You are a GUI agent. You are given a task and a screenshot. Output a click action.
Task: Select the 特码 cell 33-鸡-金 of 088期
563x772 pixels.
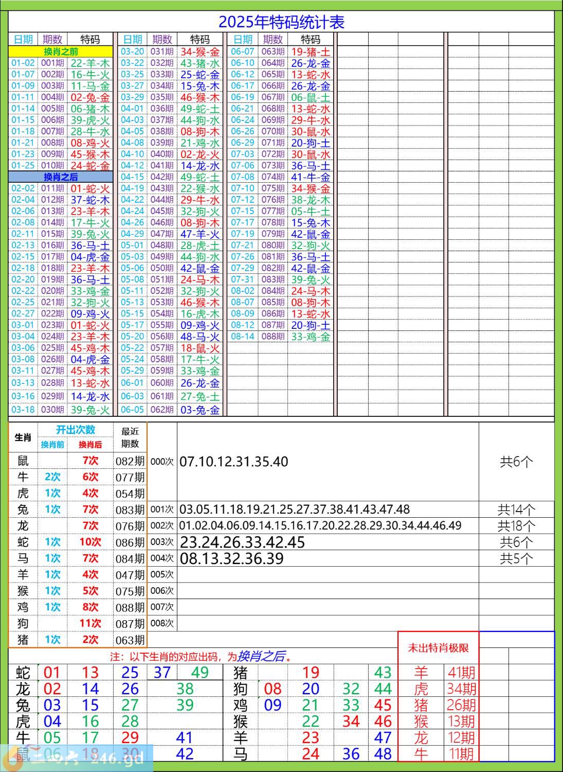pyautogui.click(x=311, y=337)
